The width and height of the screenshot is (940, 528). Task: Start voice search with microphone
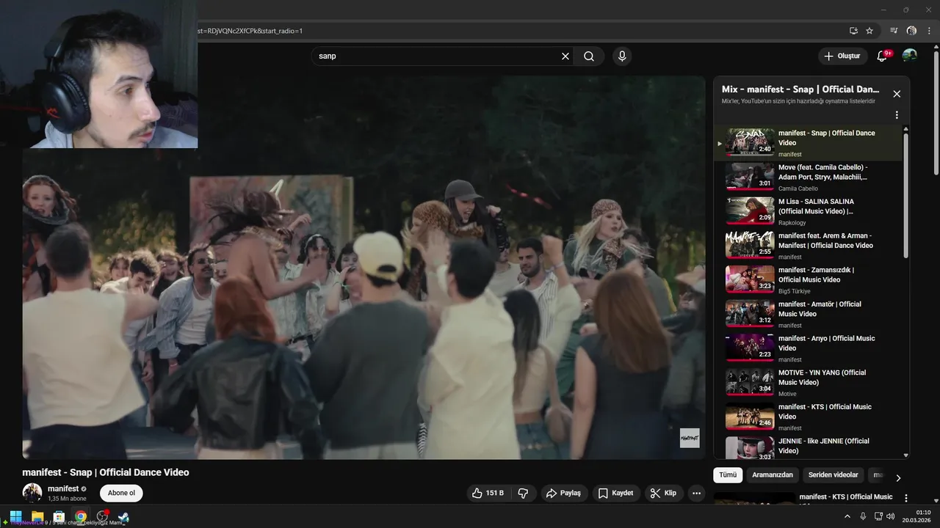[622, 56]
